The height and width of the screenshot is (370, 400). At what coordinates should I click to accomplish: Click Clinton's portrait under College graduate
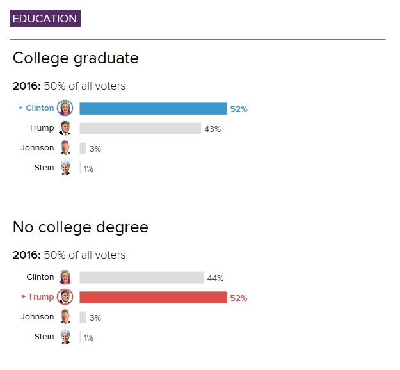(65, 108)
